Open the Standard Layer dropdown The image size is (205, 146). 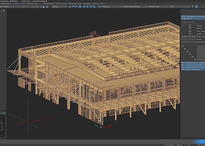[x=158, y=6]
